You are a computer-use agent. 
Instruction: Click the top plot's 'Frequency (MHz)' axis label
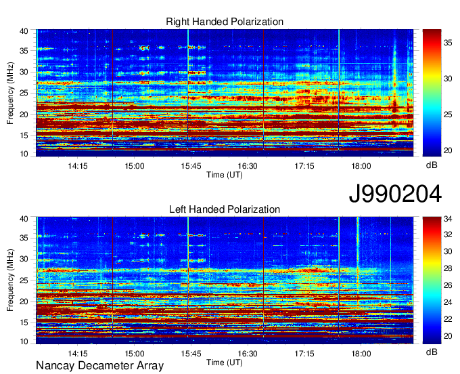coord(10,93)
